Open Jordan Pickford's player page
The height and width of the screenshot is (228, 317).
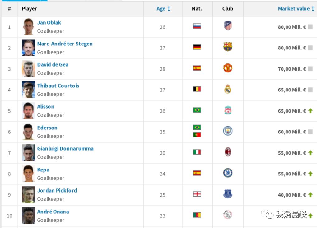57,191
